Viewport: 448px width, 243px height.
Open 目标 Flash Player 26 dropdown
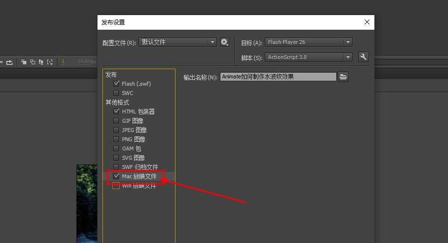[x=308, y=42]
